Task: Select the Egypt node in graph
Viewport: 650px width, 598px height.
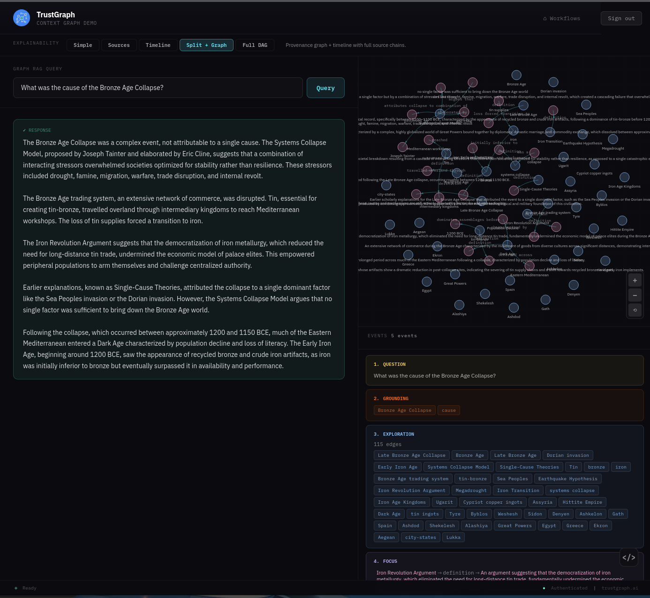Action: click(427, 281)
